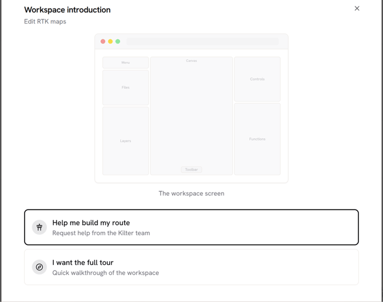Click 'Quick walkthrough of the workspace' text

click(x=106, y=273)
